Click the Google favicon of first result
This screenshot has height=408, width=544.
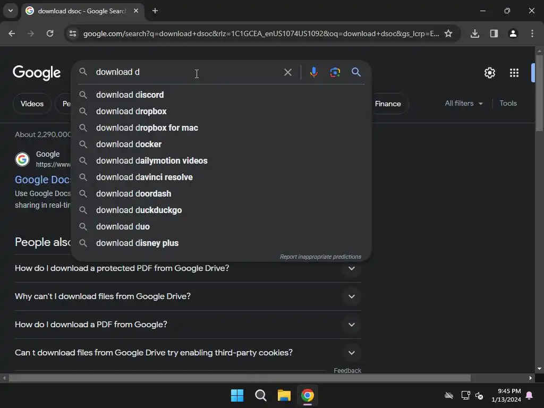22,159
